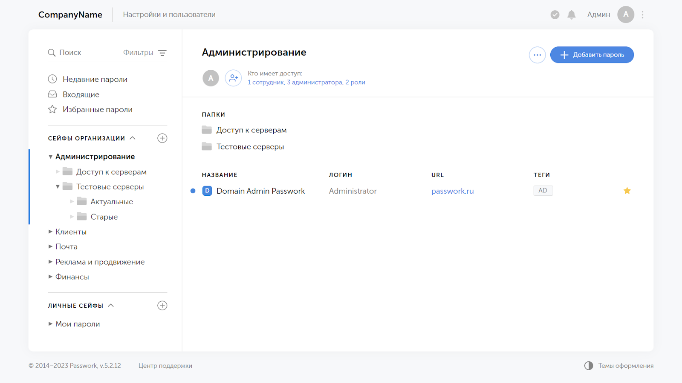
Task: Open the vertical three-dot menu by avatar
Action: coord(642,15)
